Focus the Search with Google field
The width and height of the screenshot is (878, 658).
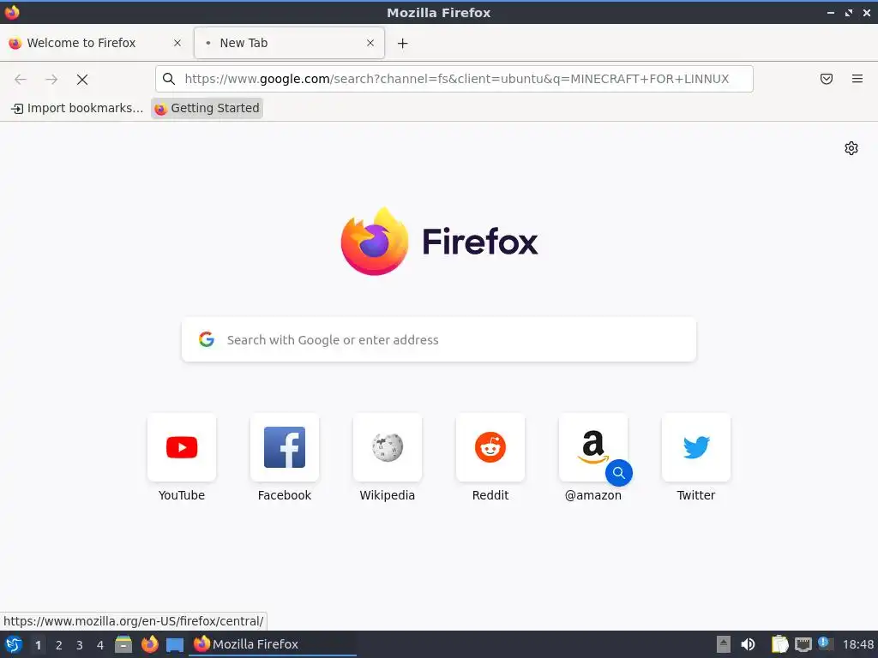tap(439, 339)
